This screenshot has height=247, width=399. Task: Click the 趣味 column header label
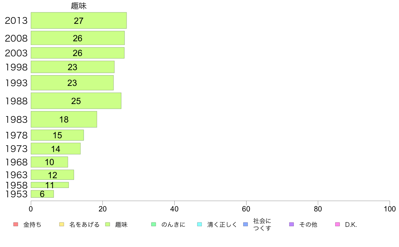[x=79, y=6]
